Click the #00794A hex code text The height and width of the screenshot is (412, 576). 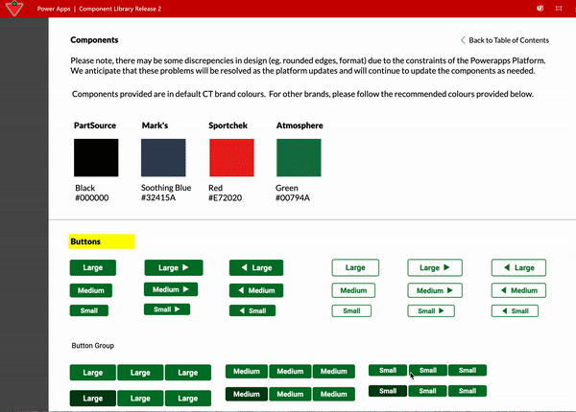click(x=293, y=198)
